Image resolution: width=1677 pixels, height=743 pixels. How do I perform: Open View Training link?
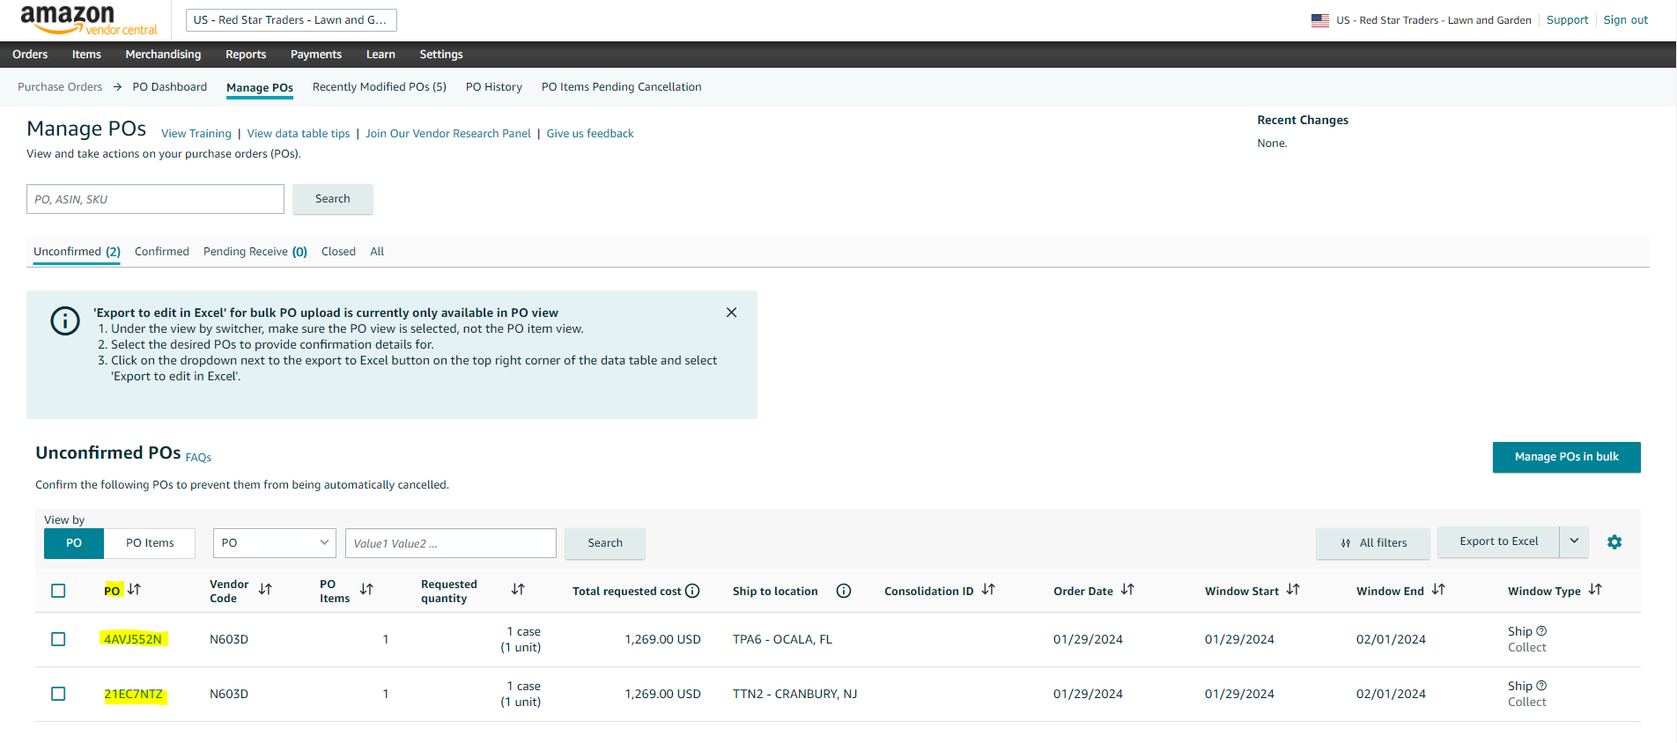point(196,134)
